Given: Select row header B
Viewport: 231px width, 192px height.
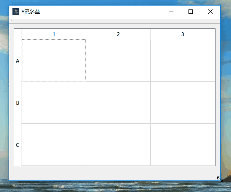Looking at the screenshot, I should (x=18, y=103).
